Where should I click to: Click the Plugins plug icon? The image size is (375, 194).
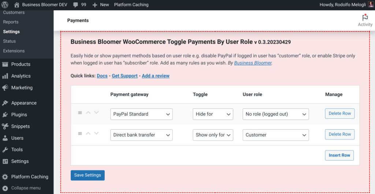click(x=5, y=115)
